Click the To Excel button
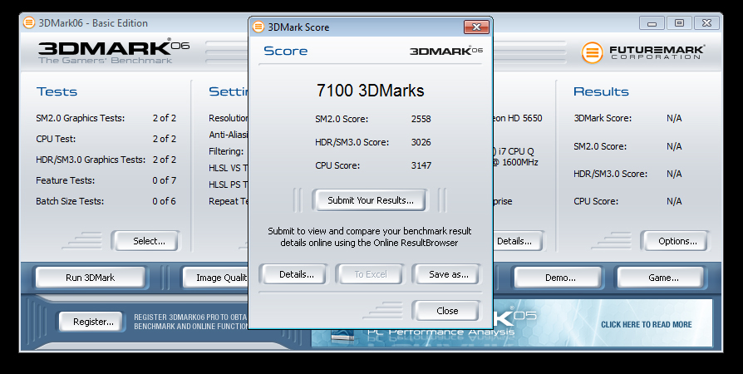This screenshot has width=743, height=374. point(371,274)
